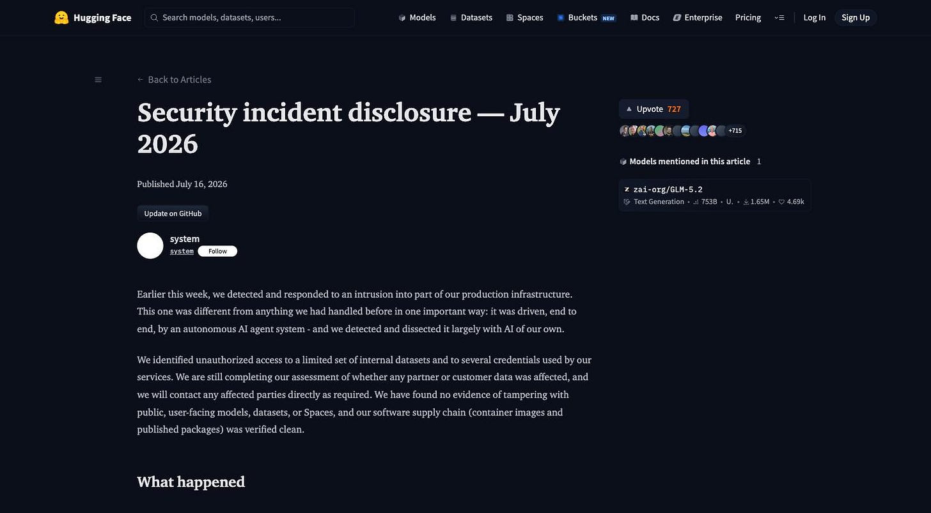Toggle the article table-of-contents hamburger icon
931x513 pixels.
[98, 80]
